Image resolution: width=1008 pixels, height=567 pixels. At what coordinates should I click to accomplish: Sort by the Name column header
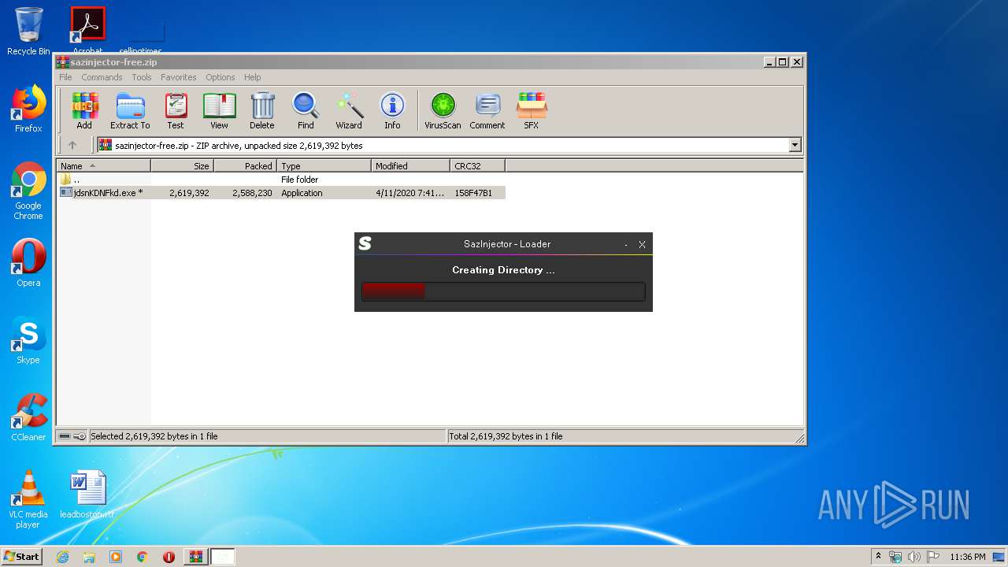click(x=103, y=166)
